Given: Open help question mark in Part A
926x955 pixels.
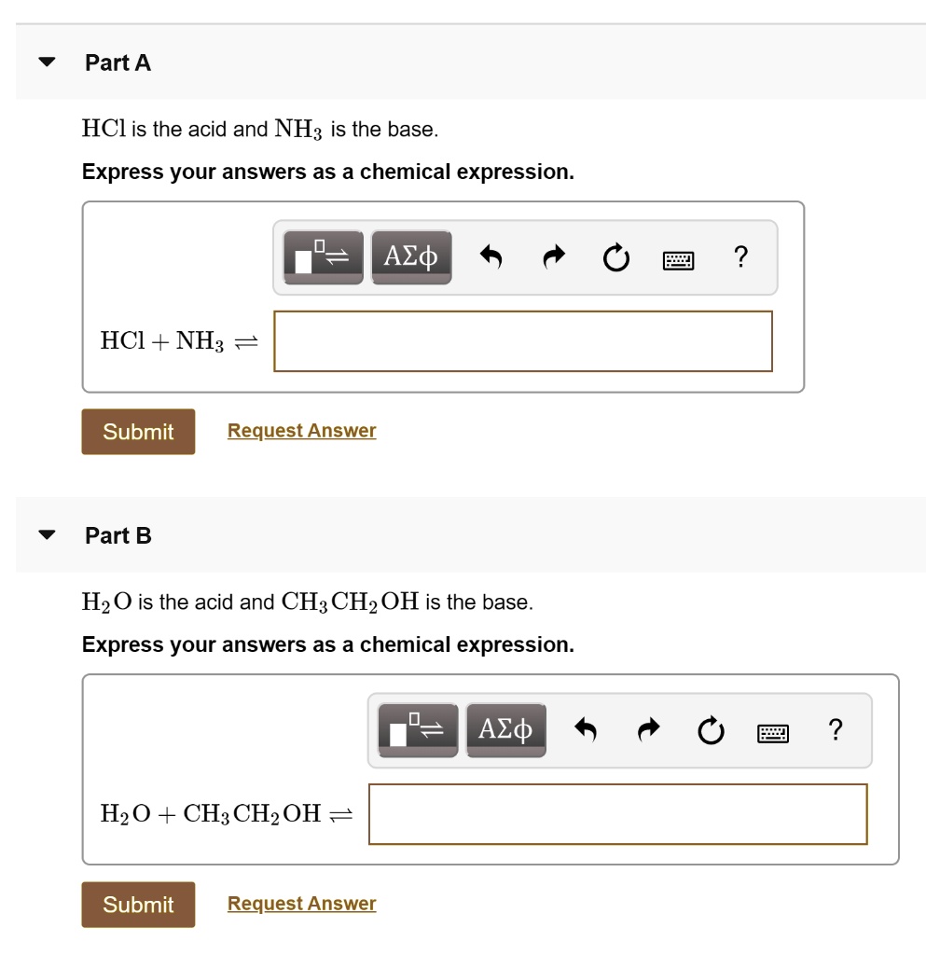Looking at the screenshot, I should pyautogui.click(x=740, y=256).
